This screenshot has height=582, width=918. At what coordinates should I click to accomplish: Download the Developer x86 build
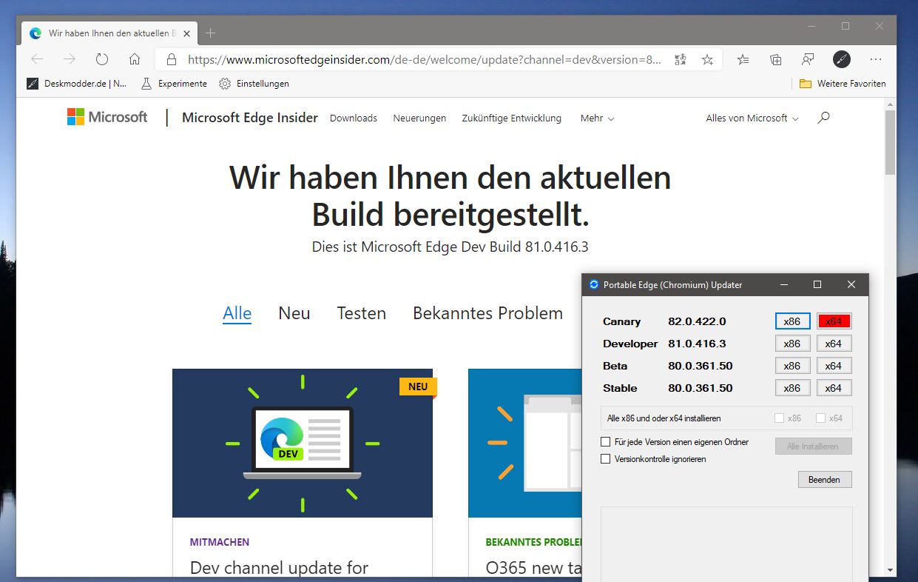pyautogui.click(x=792, y=344)
